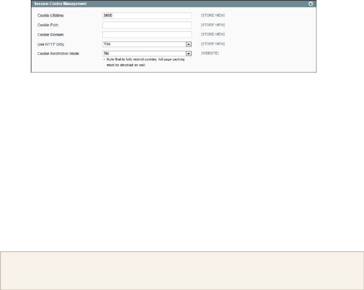
Task: Open the Use HTTP Only dropdown
Action: [147, 44]
